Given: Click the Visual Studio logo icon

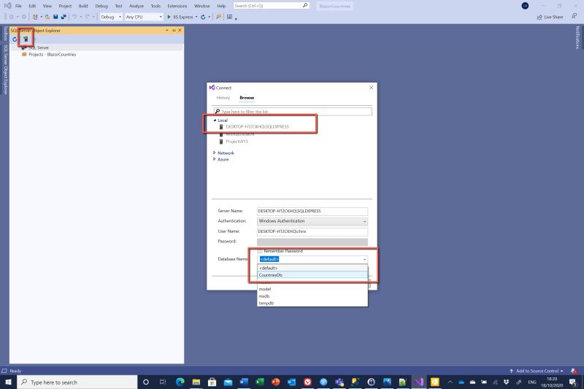Looking at the screenshot, I should pos(7,6).
